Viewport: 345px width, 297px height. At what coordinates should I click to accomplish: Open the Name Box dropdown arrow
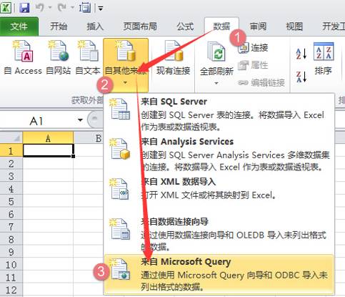80,120
